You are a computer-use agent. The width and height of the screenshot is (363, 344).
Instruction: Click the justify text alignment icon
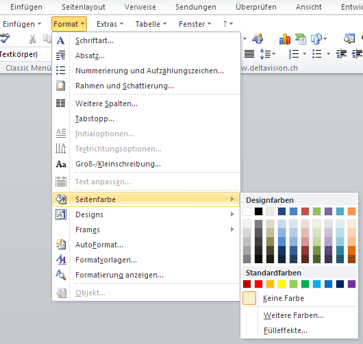tap(249, 54)
